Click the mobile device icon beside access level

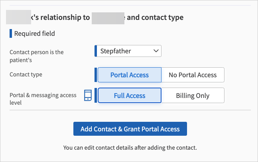88,96
